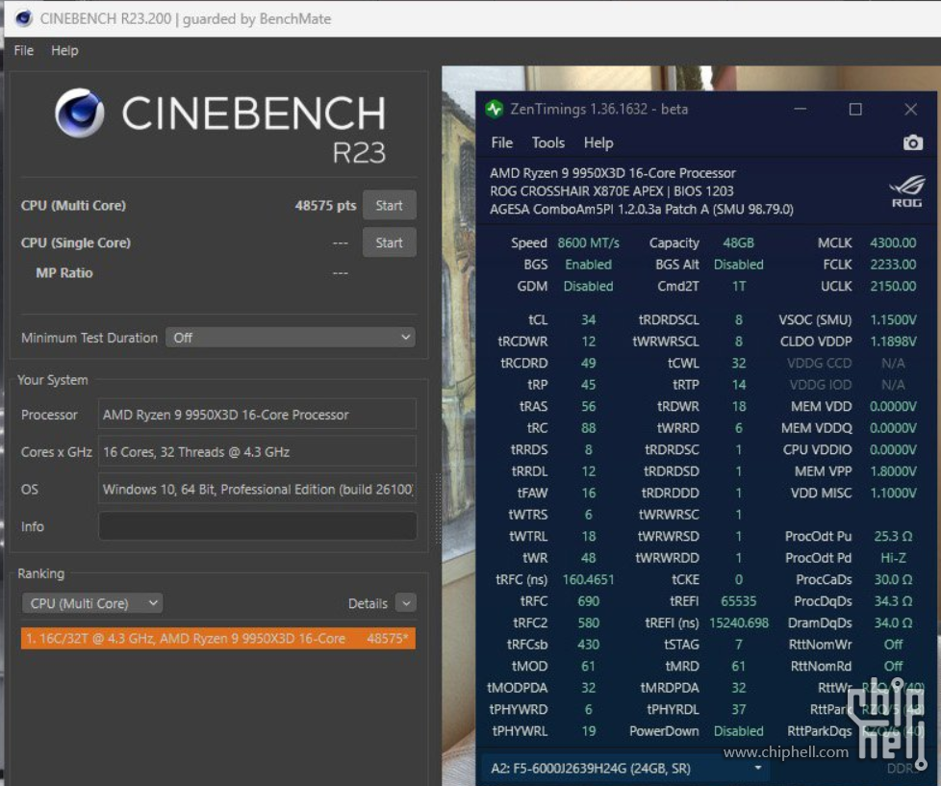
Task: Click the UCLK value 2150.00
Action: [x=893, y=286]
